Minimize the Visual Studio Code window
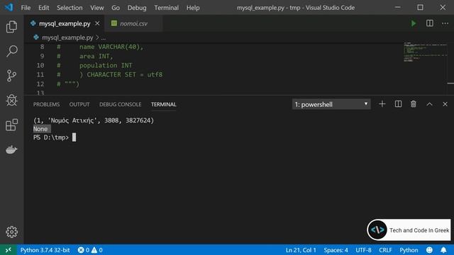 (398, 8)
